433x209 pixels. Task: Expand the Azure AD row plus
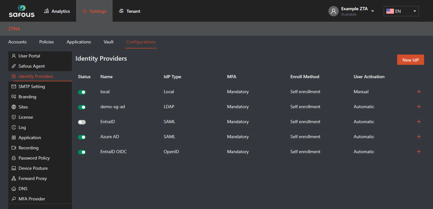(419, 137)
